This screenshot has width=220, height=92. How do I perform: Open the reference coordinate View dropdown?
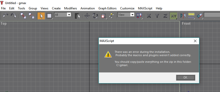pos(126,15)
